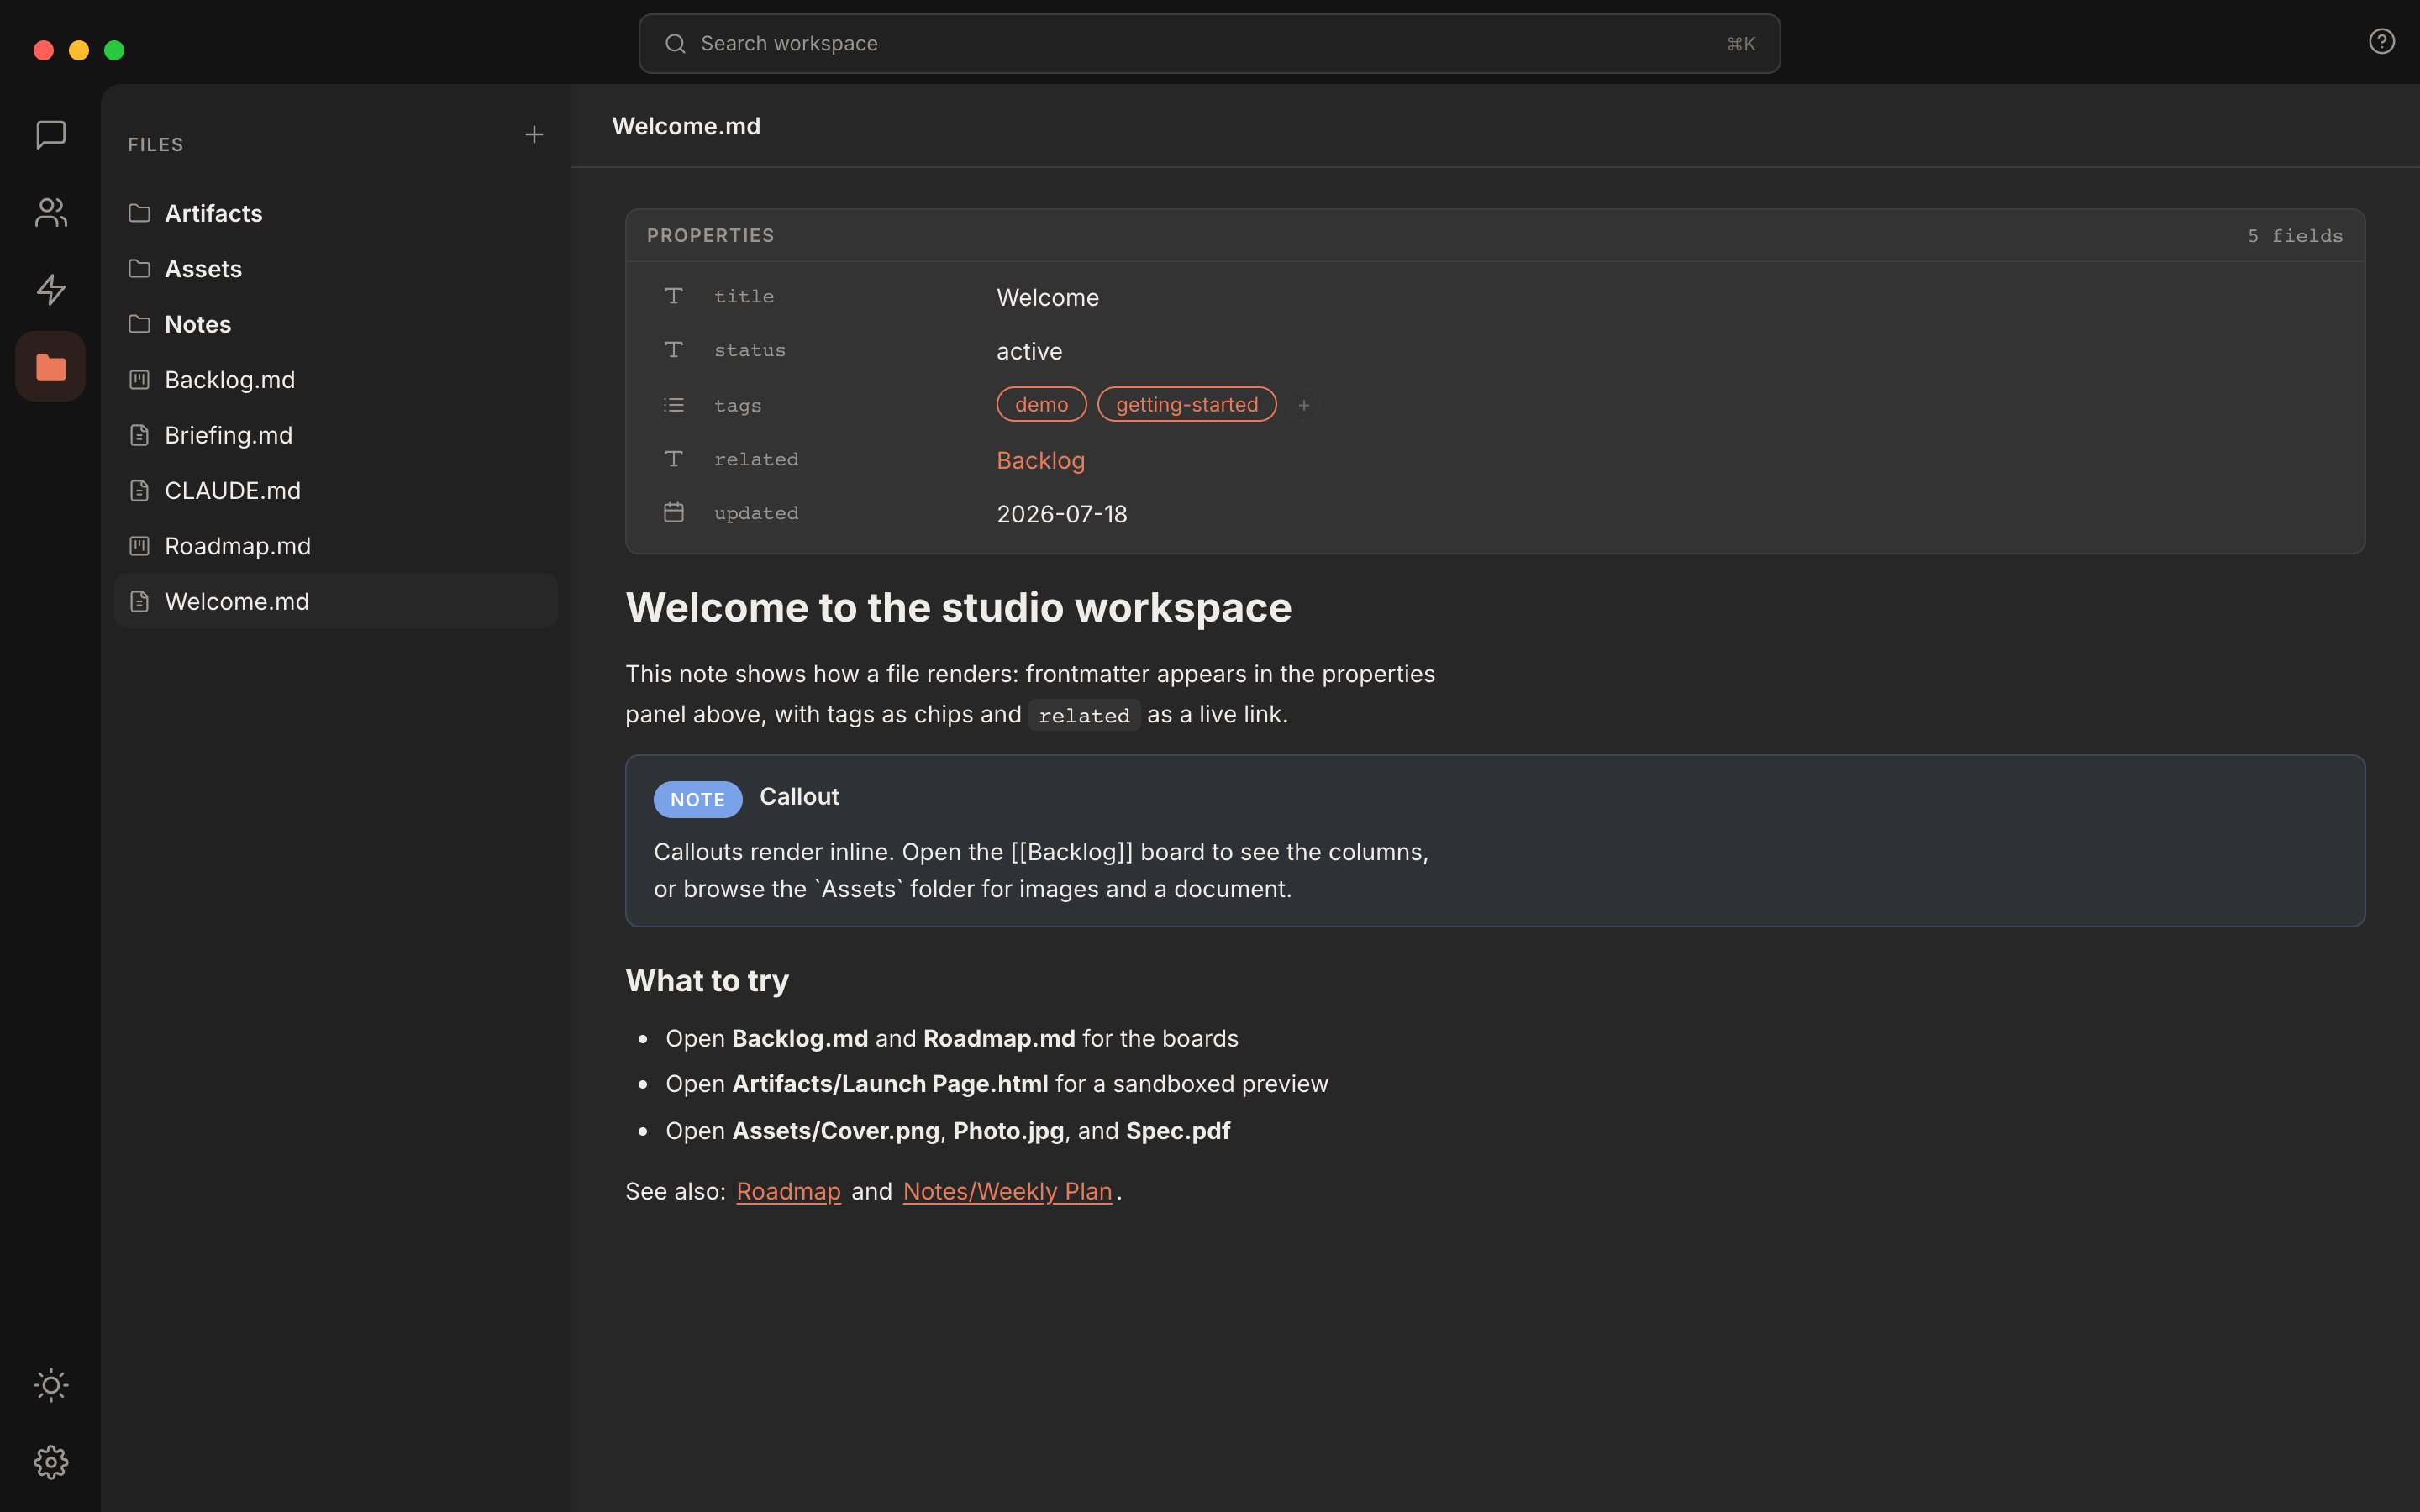The height and width of the screenshot is (1512, 2420).
Task: Add a new file with plus icon
Action: coord(534,134)
